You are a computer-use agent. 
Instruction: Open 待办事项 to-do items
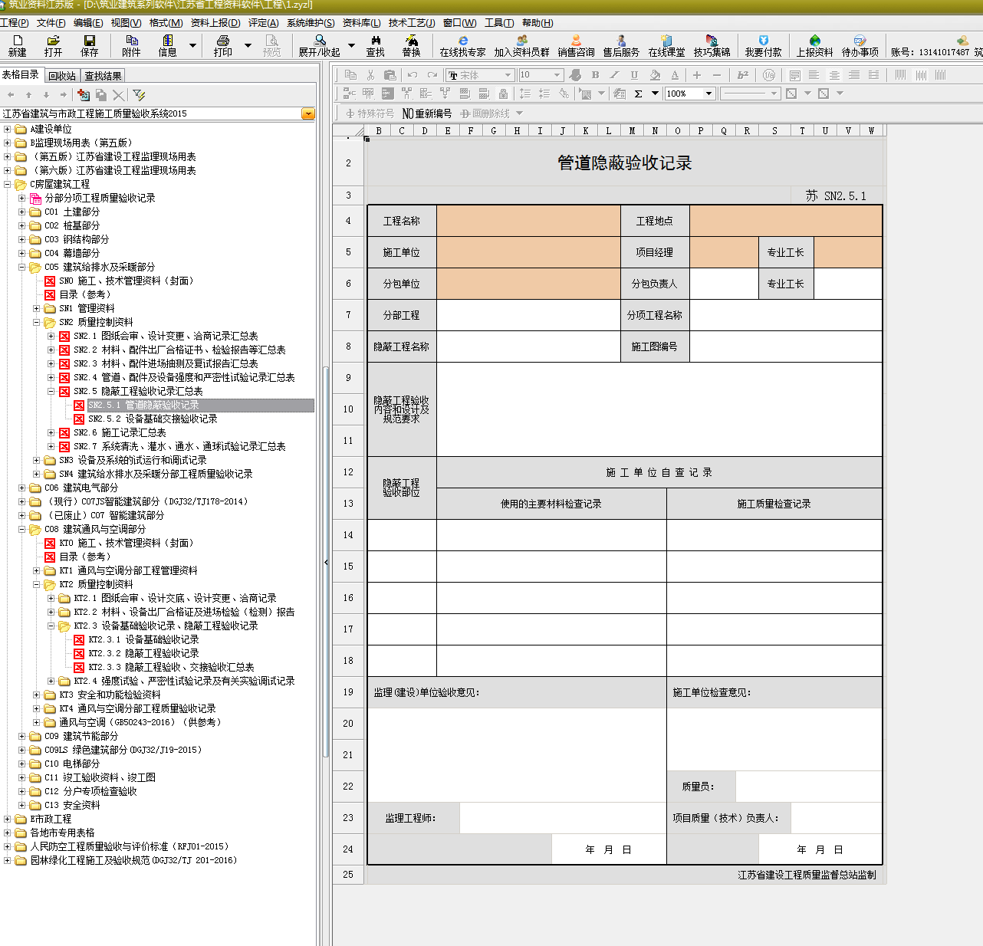(x=860, y=45)
